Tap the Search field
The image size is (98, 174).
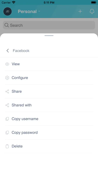pyautogui.click(x=49, y=25)
